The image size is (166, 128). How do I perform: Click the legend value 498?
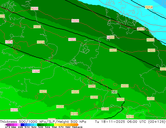(x=20, y=127)
